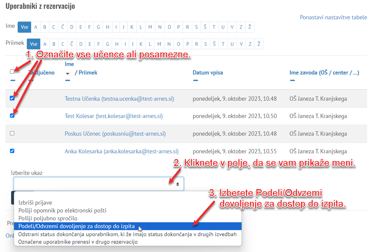Screen dimensions: 372x252
Task: Filter first name by letter Č
Action: [62, 27]
